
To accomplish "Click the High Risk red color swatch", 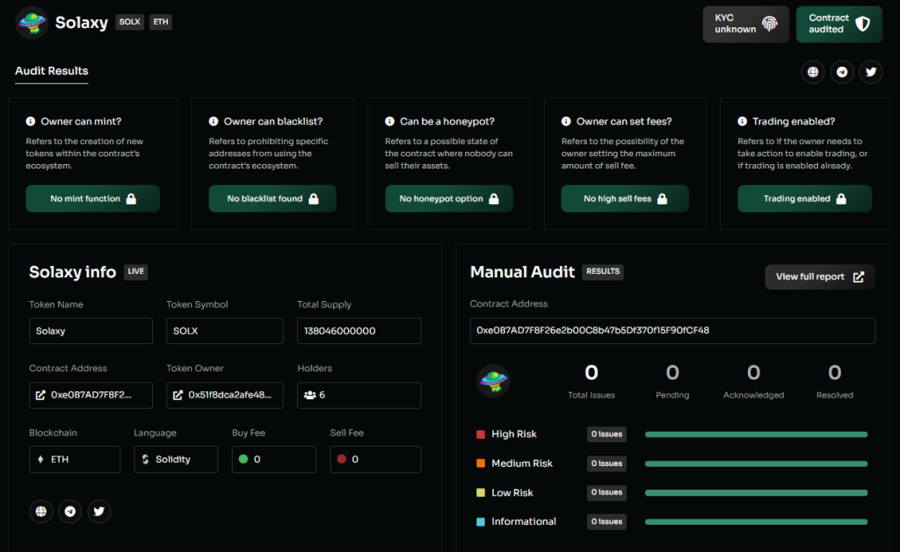I will pos(481,434).
